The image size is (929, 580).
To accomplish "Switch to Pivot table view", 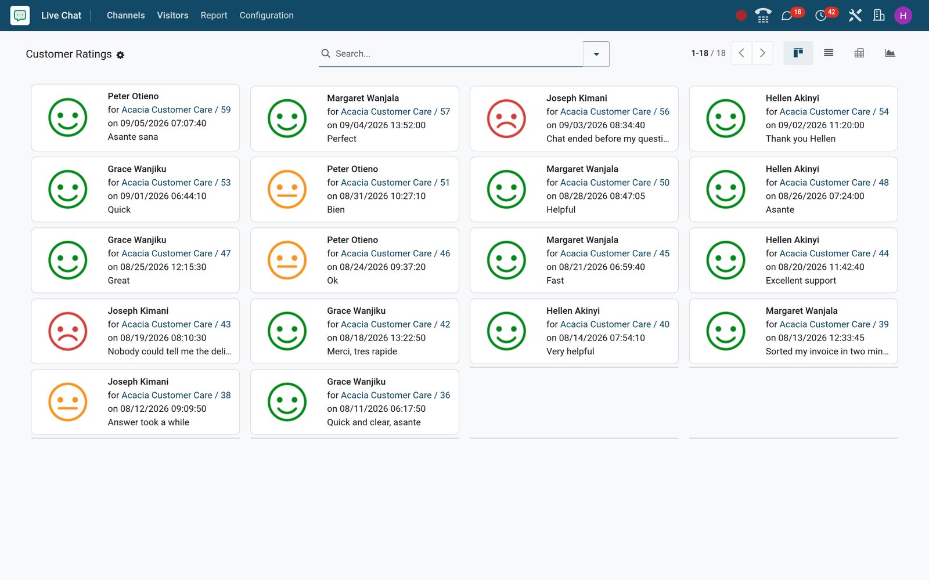I will coord(859,53).
